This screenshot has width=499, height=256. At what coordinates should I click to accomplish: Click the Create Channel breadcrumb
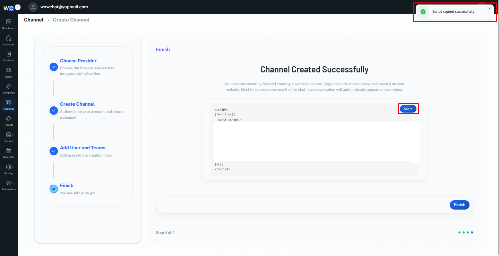pyautogui.click(x=71, y=20)
